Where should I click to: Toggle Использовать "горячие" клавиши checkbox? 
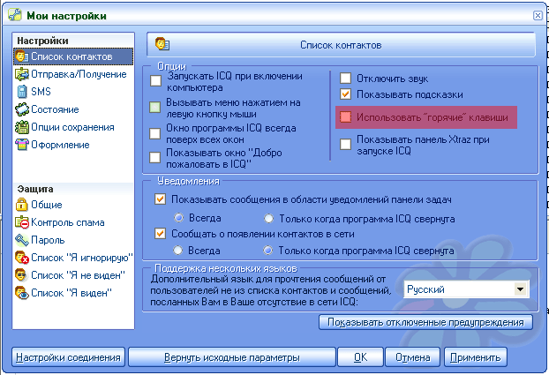coord(346,117)
